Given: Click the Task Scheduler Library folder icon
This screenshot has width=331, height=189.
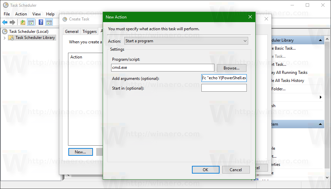Looking at the screenshot, I should tap(11, 38).
